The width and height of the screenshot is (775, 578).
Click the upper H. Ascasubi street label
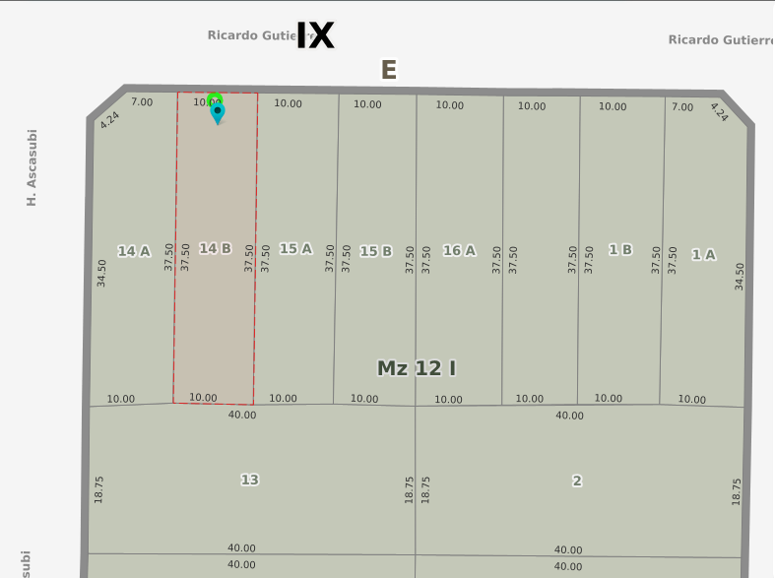click(32, 167)
